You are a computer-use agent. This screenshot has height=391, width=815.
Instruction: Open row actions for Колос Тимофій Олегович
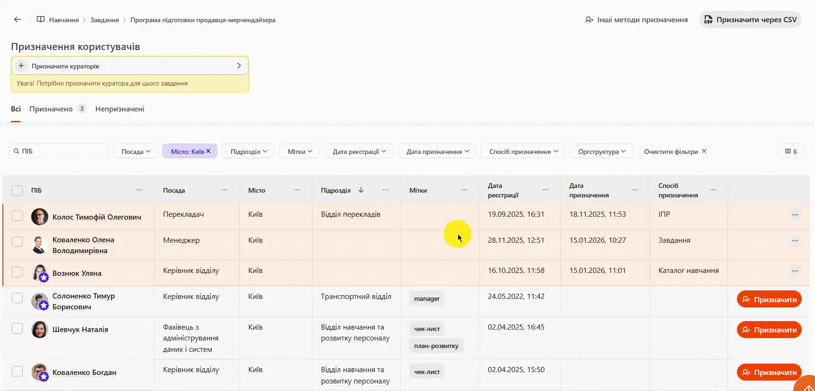(x=795, y=214)
